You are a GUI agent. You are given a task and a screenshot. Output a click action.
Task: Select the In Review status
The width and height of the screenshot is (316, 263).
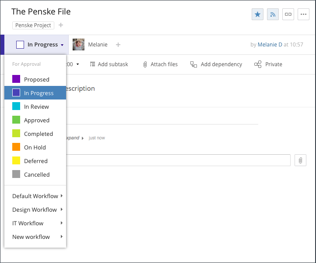(35, 107)
